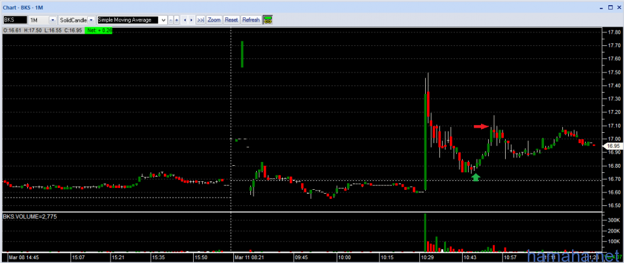Viewport: 624px width, 263px height.
Task: Open the 1M timeframe dropdown
Action: coord(53,20)
